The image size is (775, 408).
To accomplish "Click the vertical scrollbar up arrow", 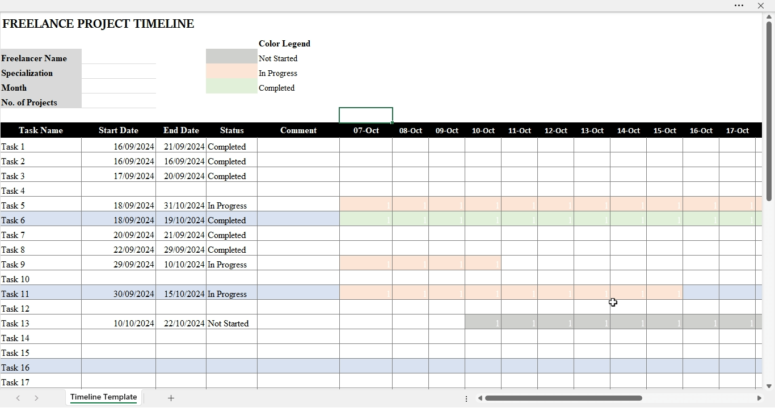I will 769,17.
